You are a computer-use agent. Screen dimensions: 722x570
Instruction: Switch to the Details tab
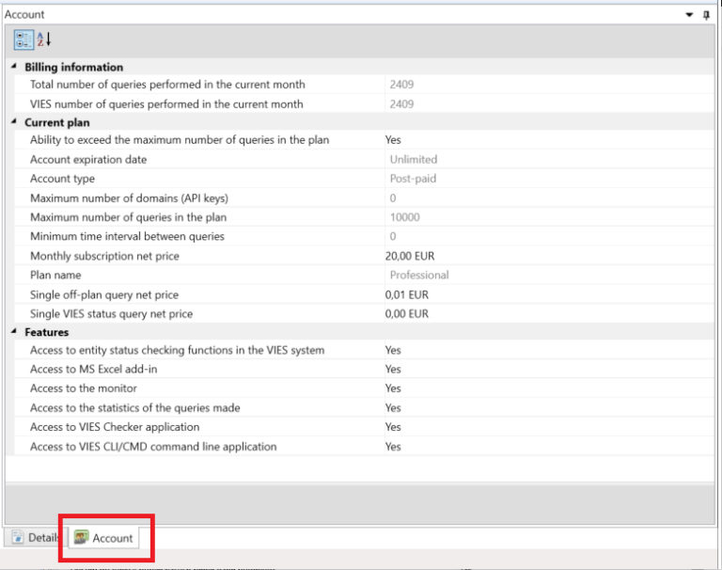click(35, 538)
